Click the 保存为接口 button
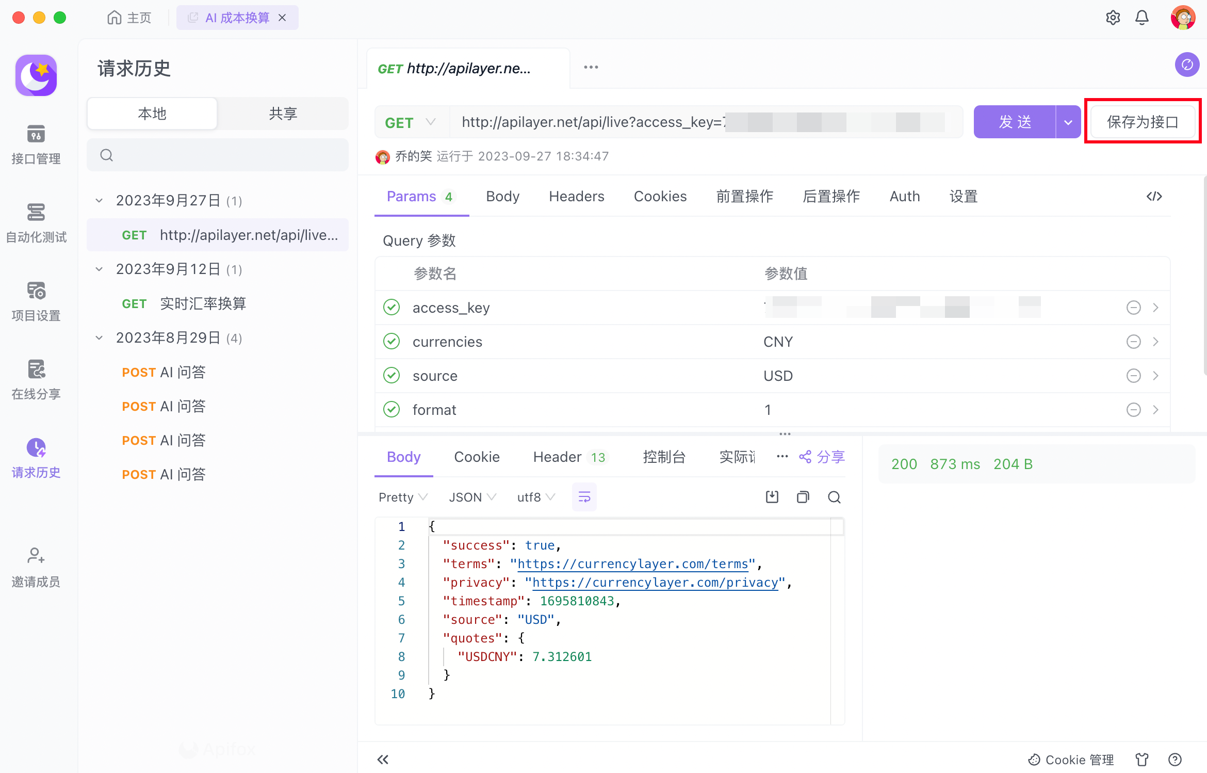 pyautogui.click(x=1143, y=122)
